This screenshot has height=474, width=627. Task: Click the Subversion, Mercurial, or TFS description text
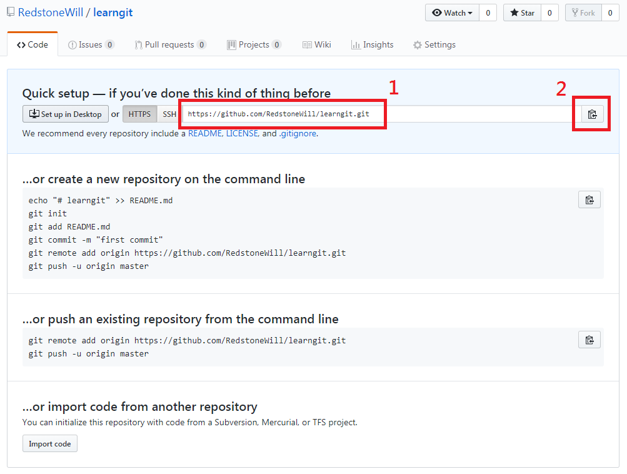190,422
